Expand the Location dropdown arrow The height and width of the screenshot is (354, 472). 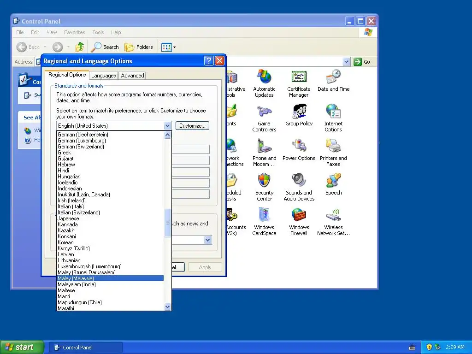coord(208,240)
